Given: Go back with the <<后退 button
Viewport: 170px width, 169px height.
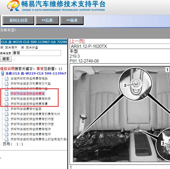Looking at the screenshot, I should click(x=47, y=21).
